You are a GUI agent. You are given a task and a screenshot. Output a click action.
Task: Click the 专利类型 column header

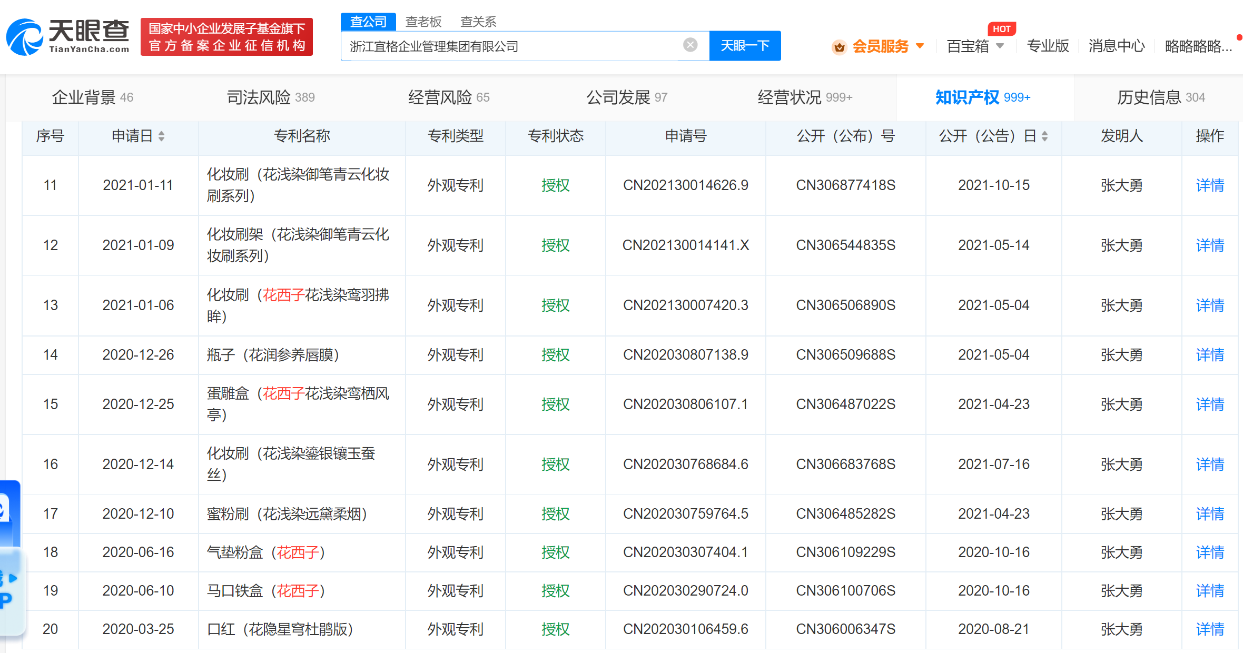[455, 136]
